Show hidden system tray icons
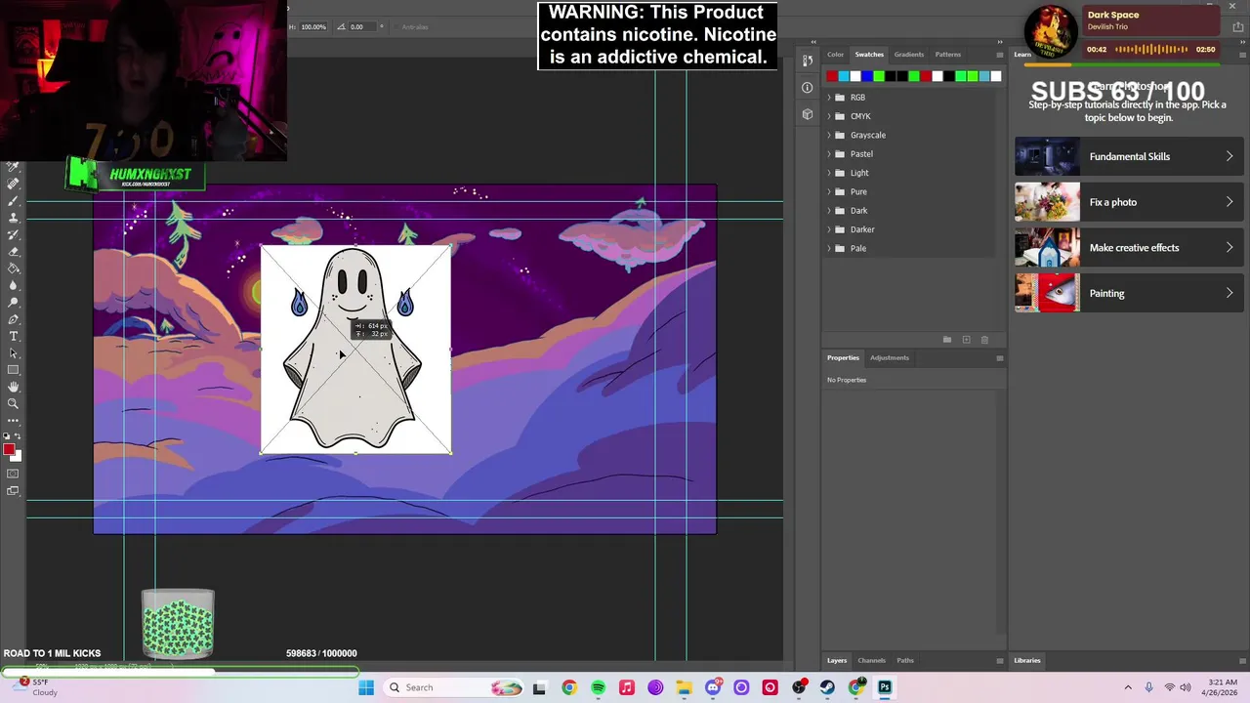 click(1128, 687)
